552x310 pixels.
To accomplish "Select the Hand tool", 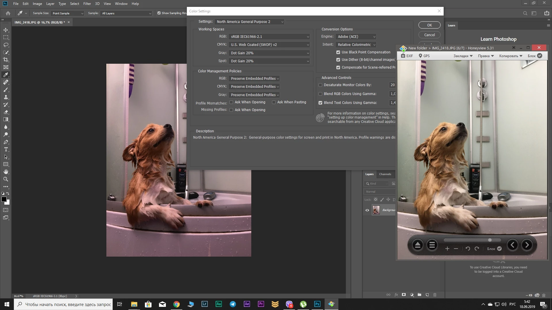I will [6, 172].
